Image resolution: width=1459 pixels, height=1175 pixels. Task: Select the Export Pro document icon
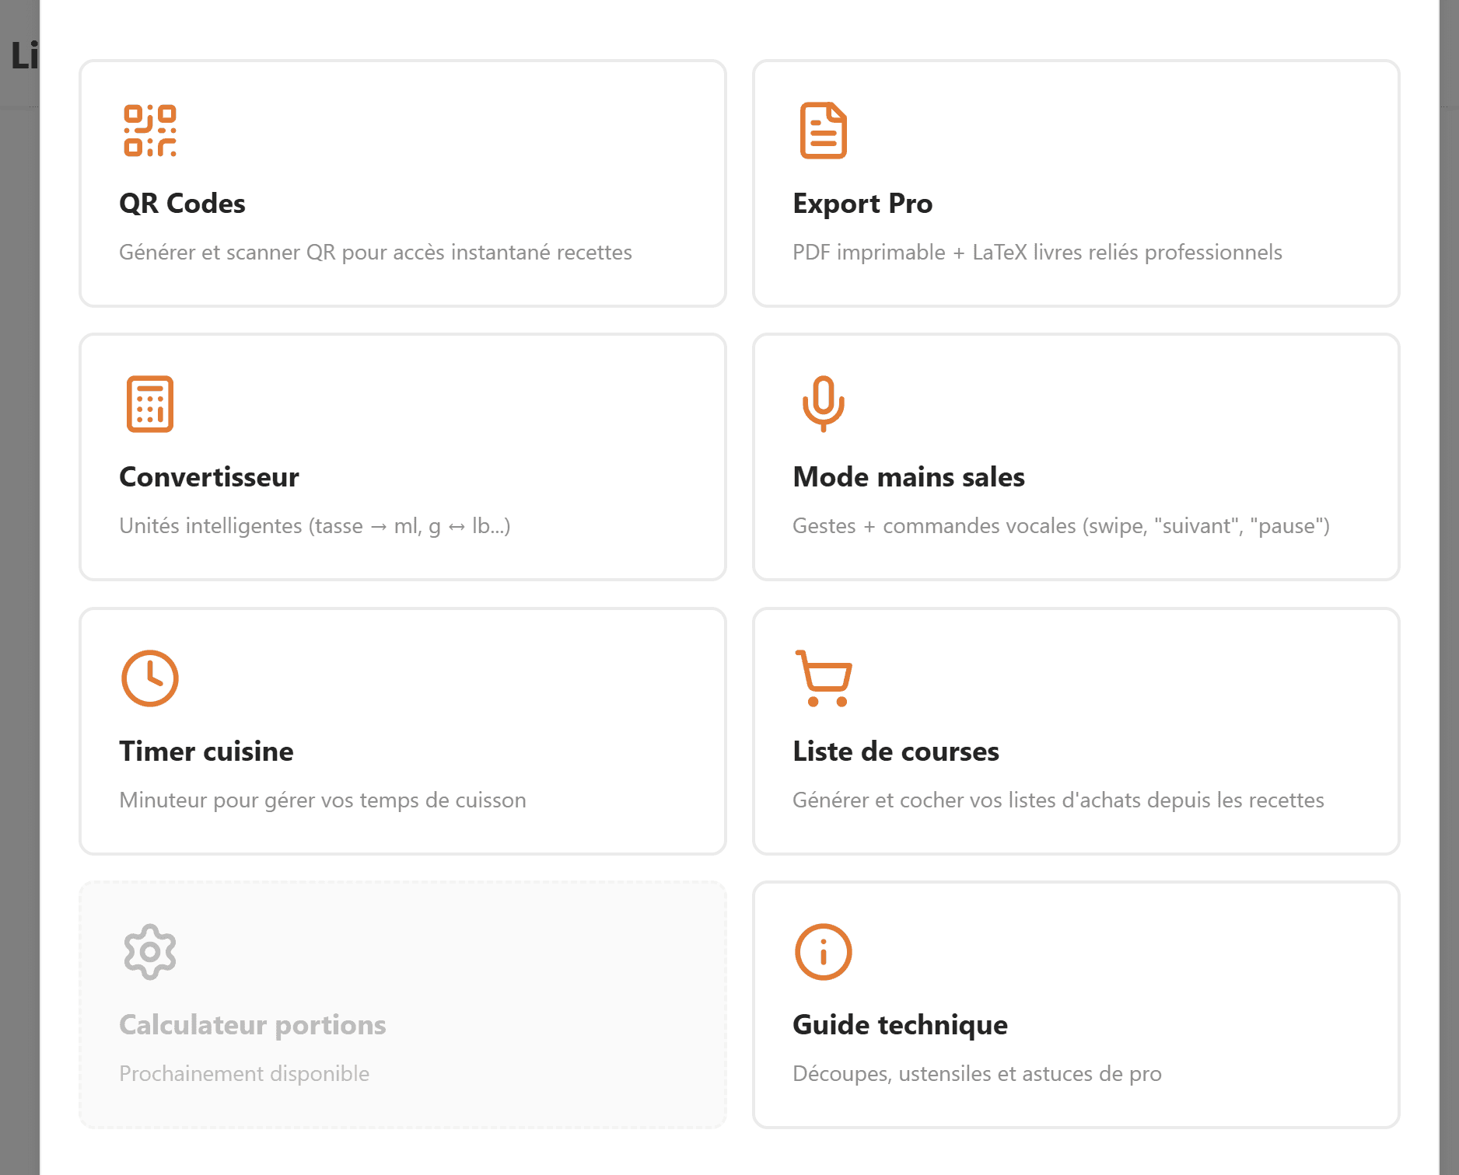[823, 131]
